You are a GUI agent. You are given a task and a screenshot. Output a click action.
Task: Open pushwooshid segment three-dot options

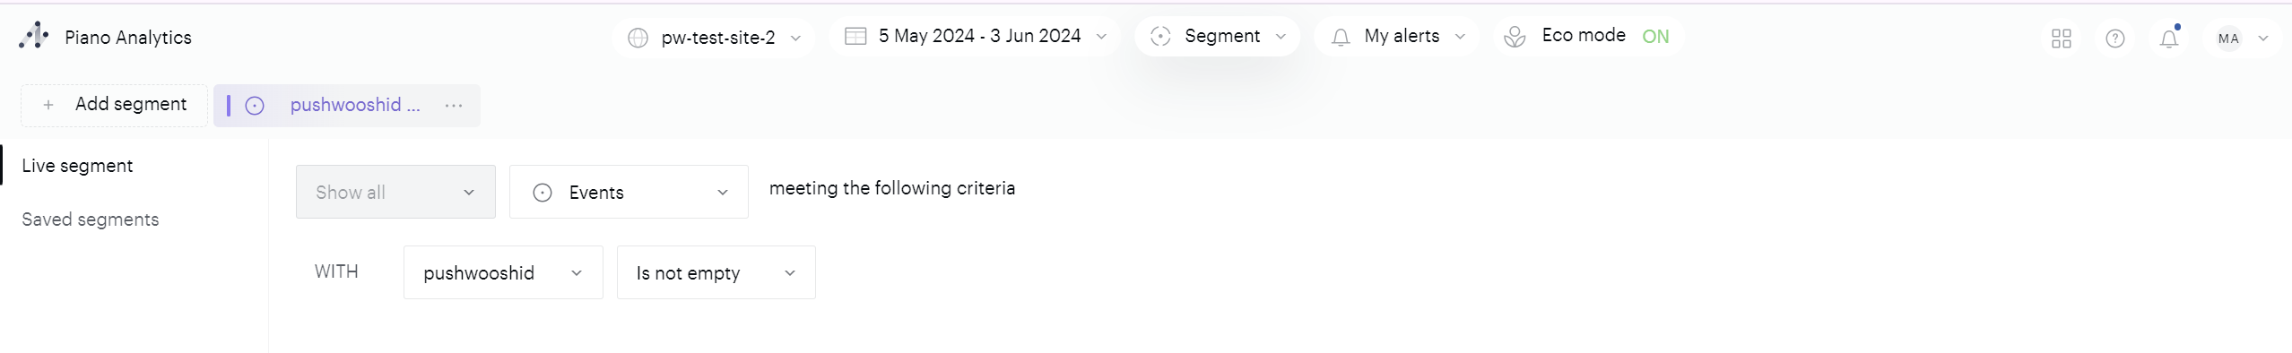click(x=454, y=106)
